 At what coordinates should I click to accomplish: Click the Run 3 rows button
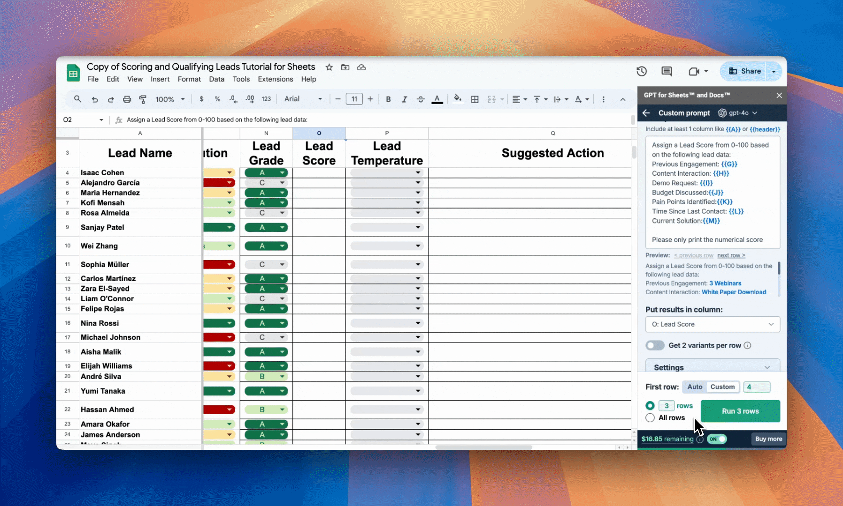coord(740,411)
